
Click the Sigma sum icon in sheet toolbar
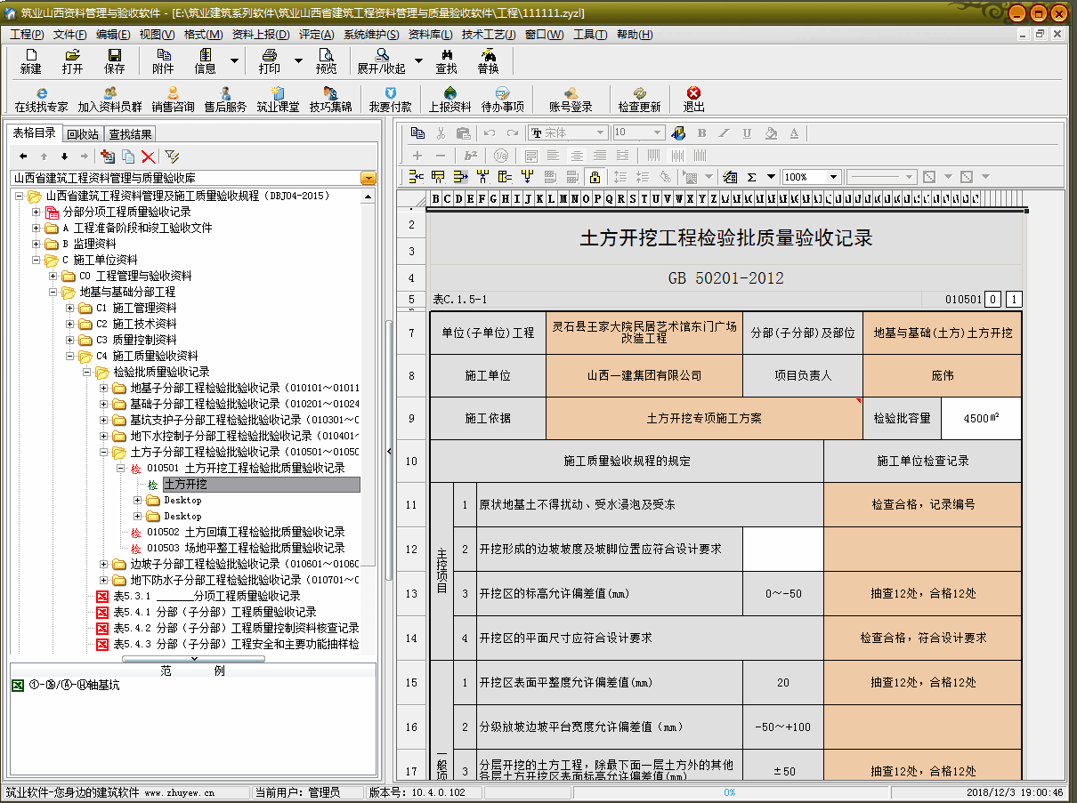(x=751, y=177)
